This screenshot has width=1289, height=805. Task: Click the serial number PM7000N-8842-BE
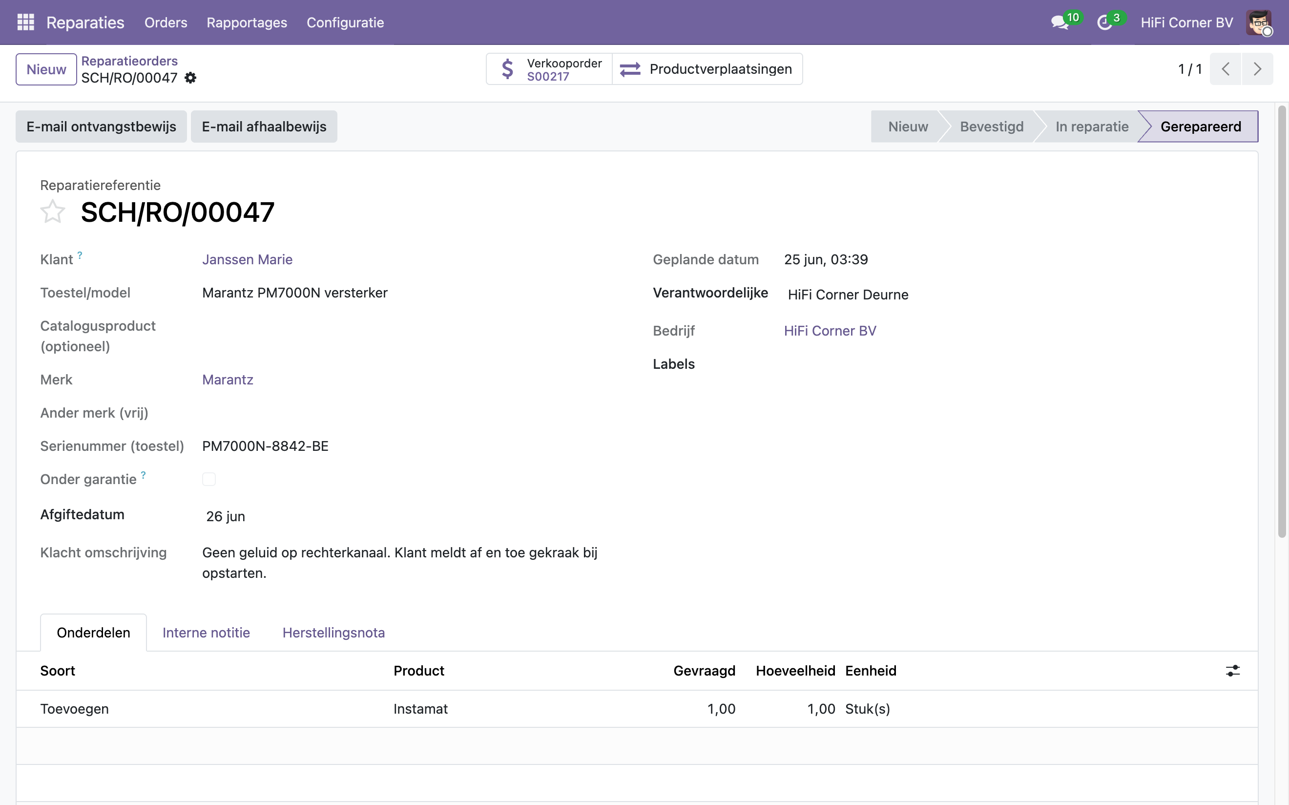266,446
